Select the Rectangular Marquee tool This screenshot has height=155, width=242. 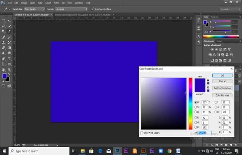[x=3, y=21]
